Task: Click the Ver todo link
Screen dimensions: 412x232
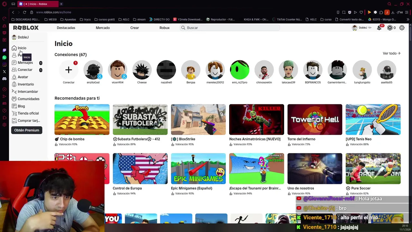Action: point(391,53)
